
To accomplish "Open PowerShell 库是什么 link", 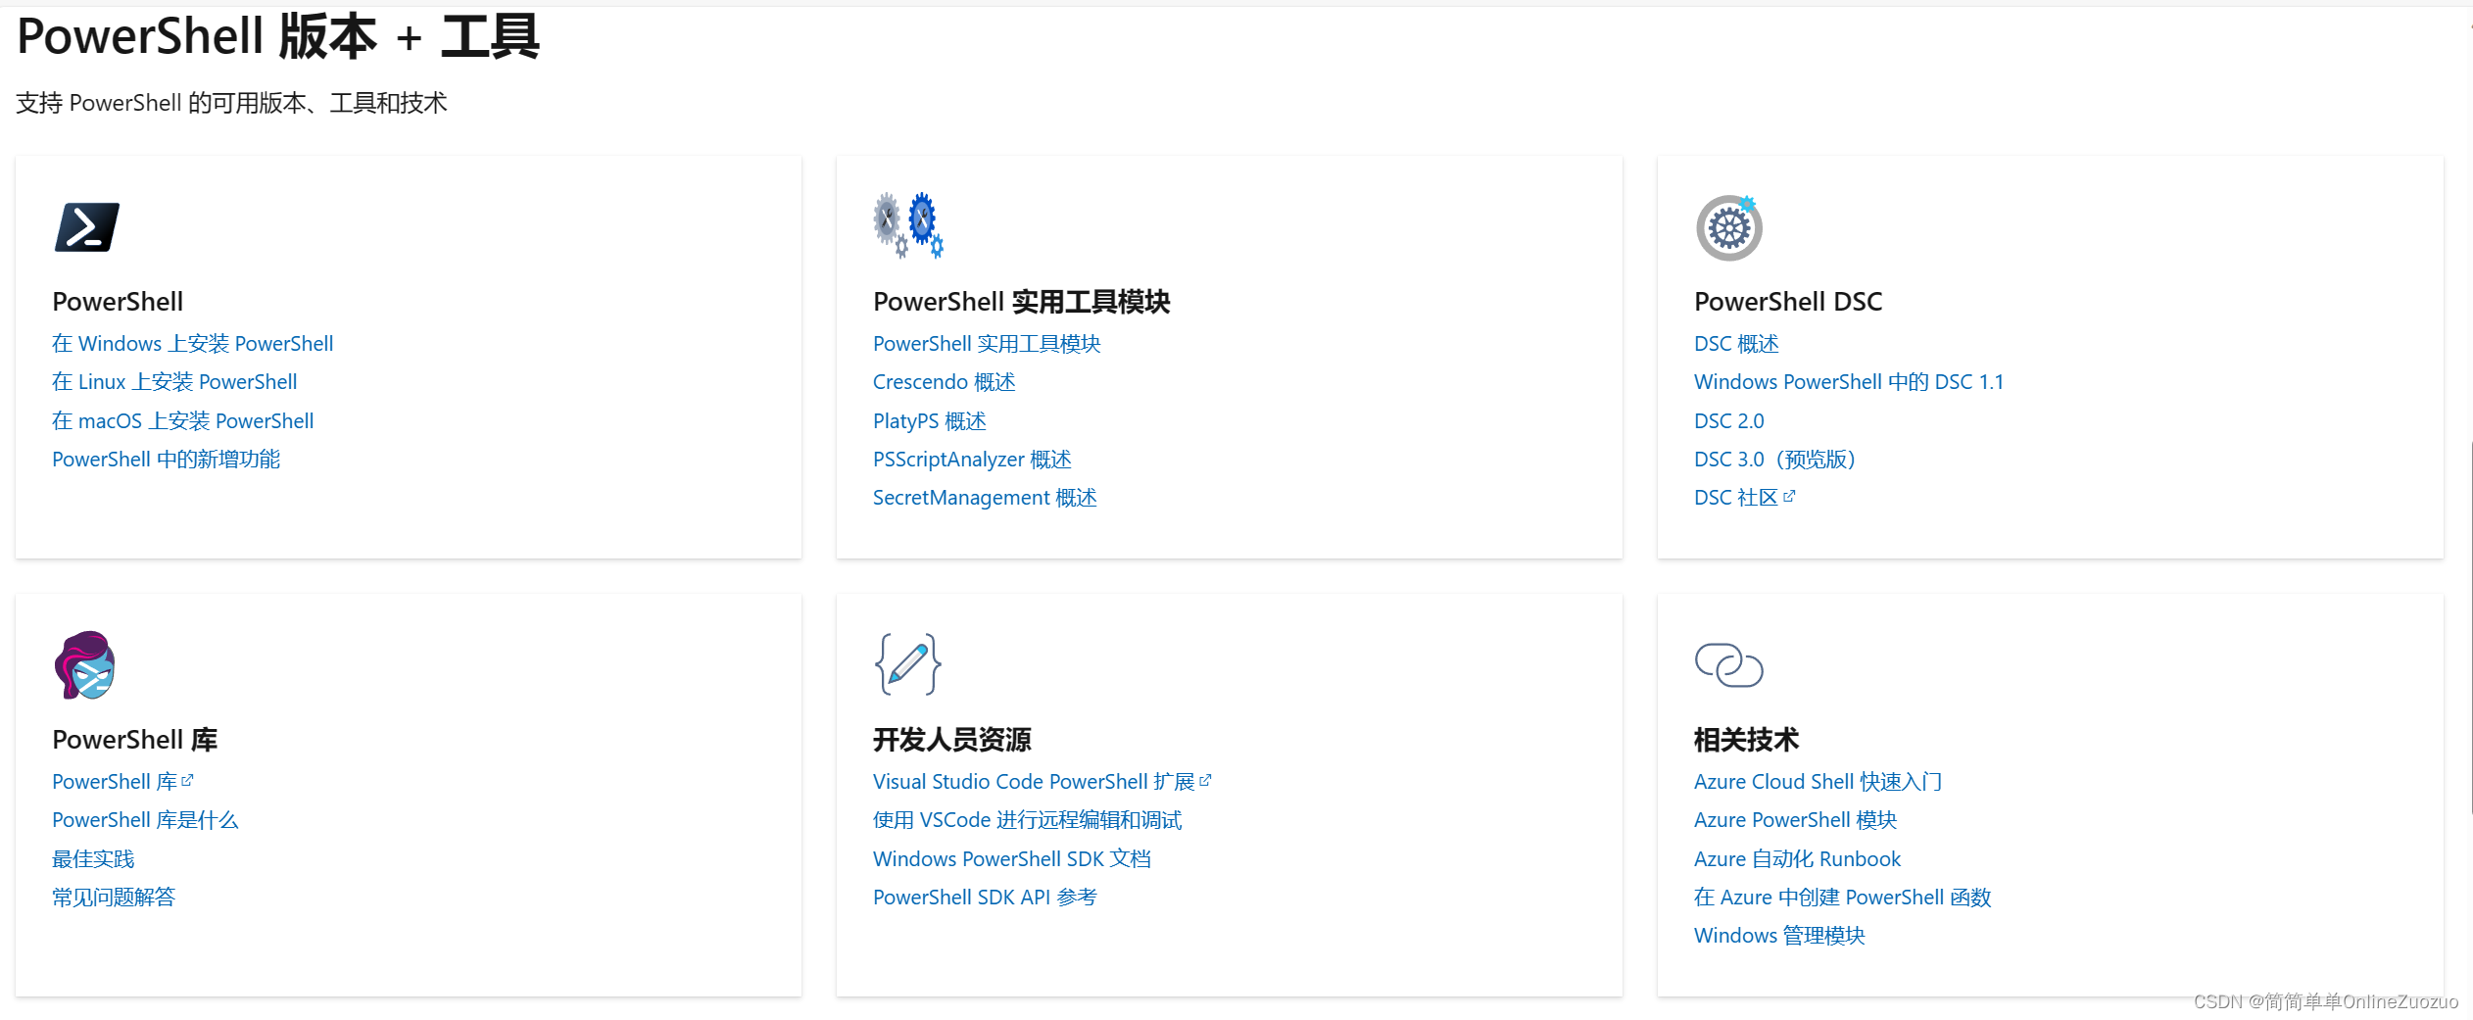I will coord(145,820).
